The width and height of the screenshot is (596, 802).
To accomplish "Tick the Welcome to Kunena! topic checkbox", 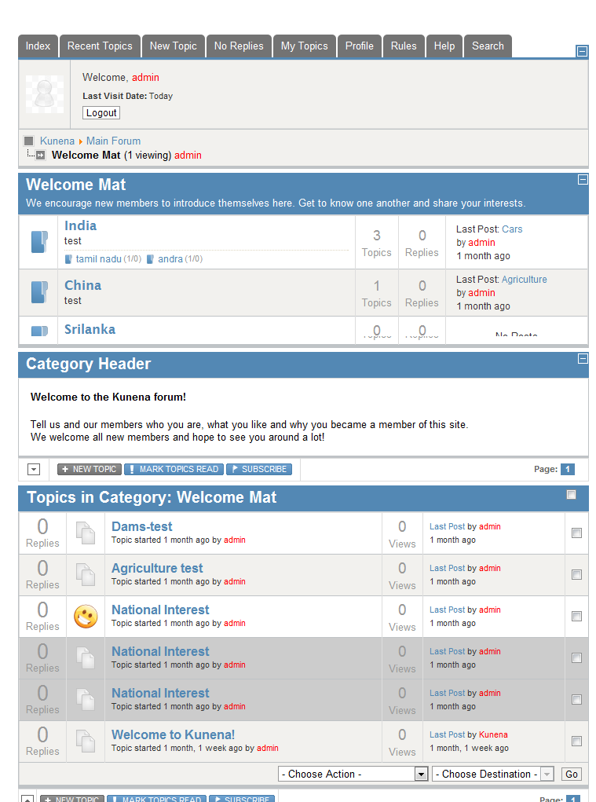I will tap(576, 742).
